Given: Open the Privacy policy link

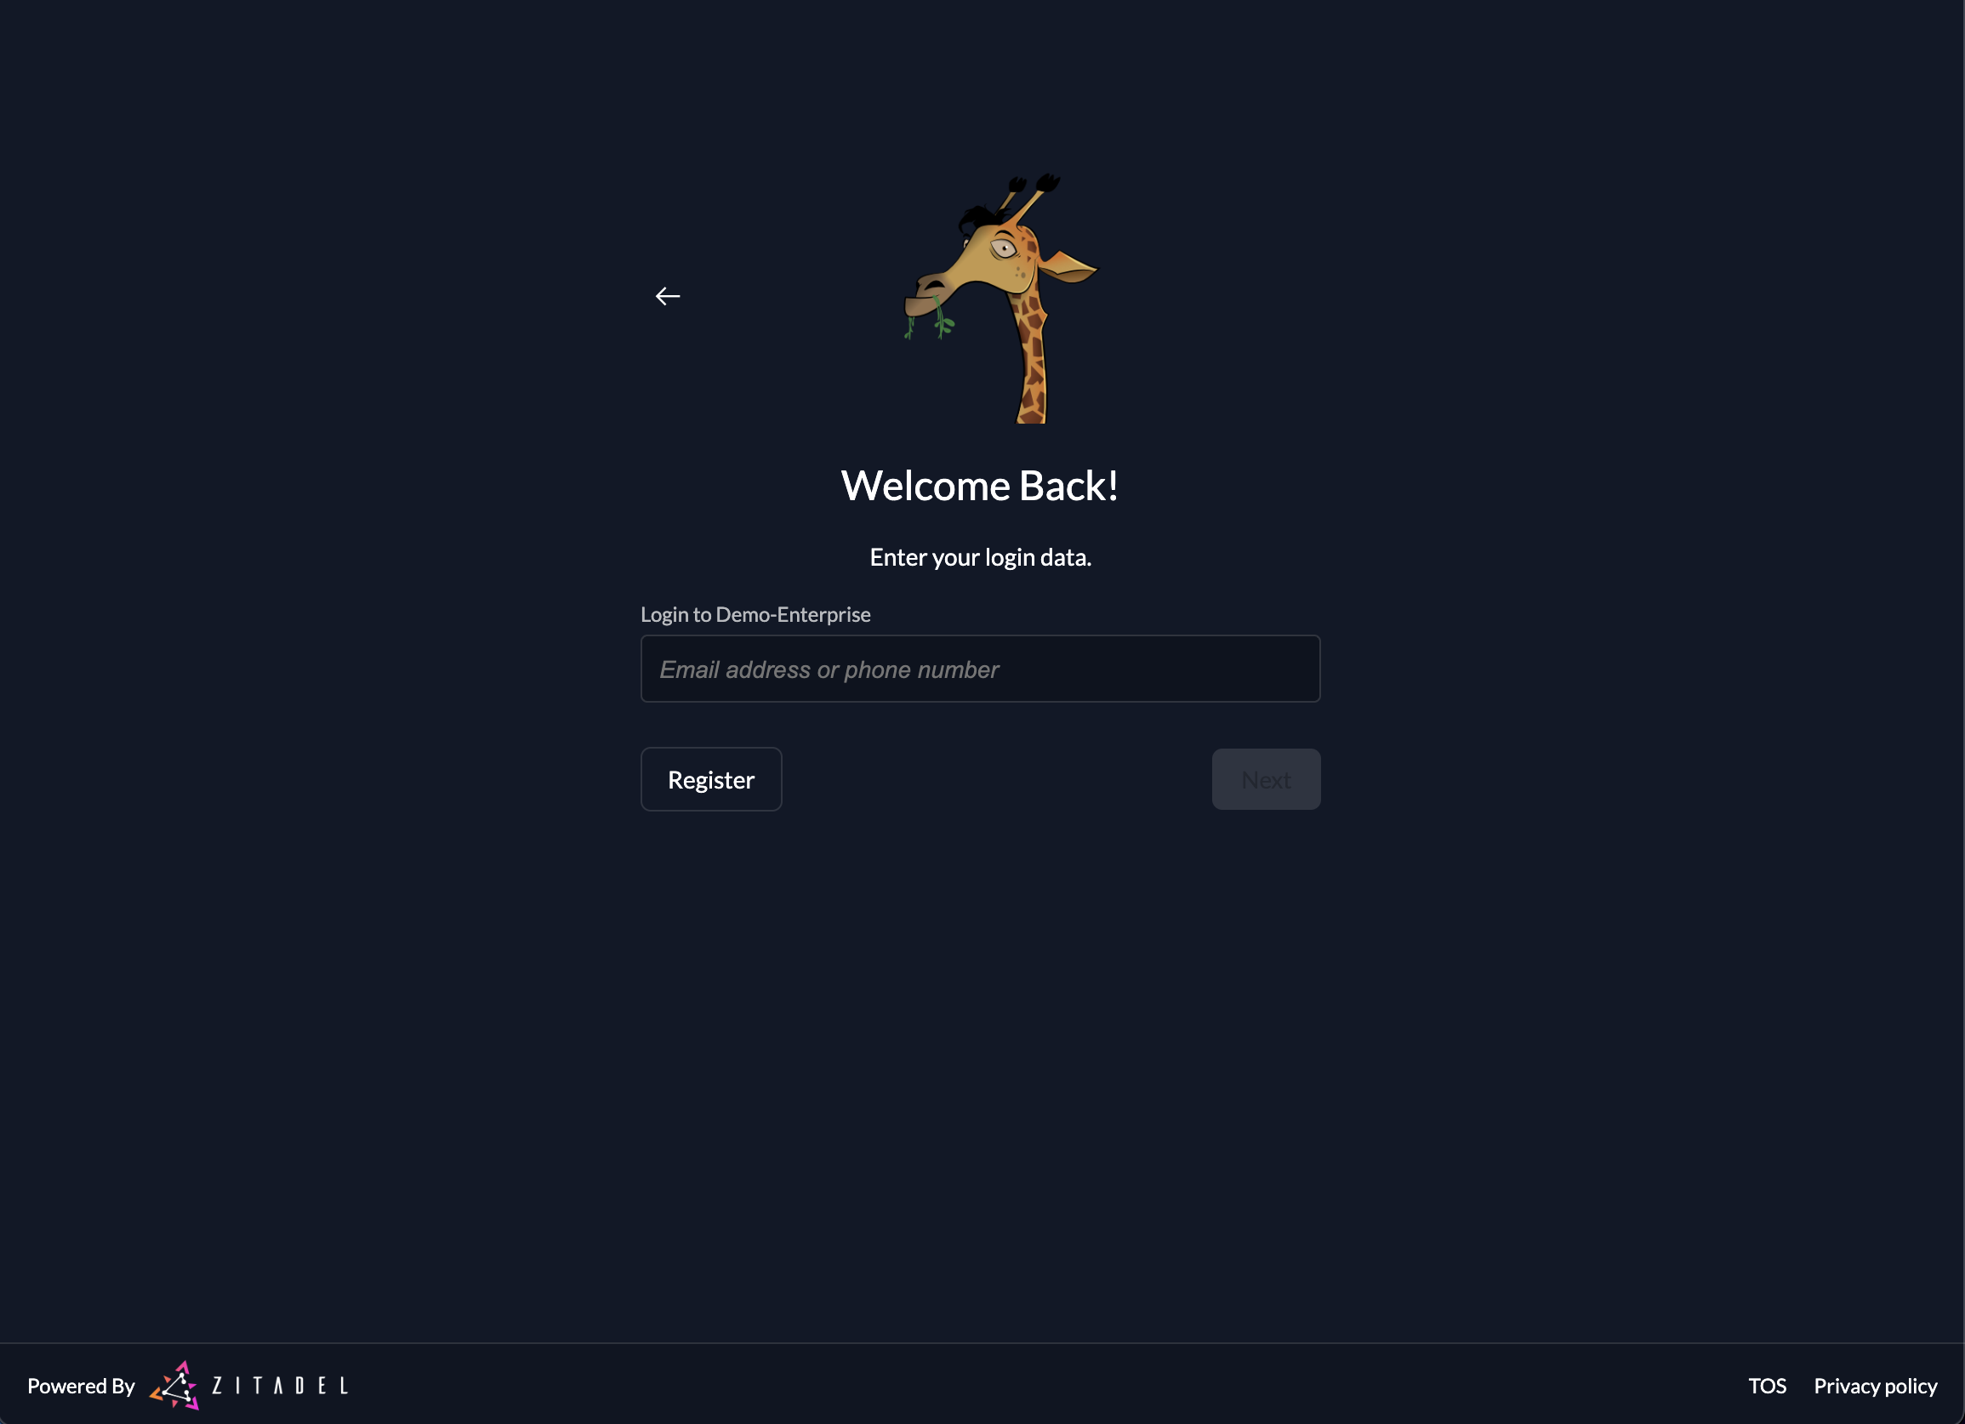Looking at the screenshot, I should [1875, 1386].
